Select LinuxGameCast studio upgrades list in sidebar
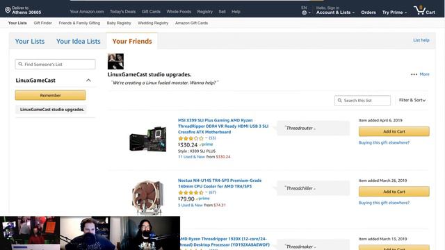This screenshot has height=250, width=445. point(51,110)
